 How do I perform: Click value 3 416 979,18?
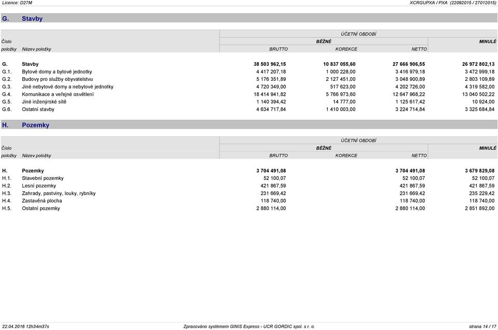tap(410, 71)
